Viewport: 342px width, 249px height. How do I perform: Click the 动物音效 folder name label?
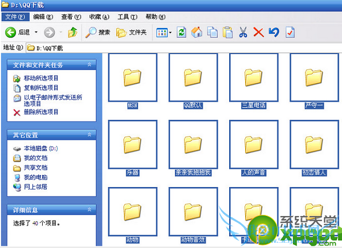coord(193,240)
